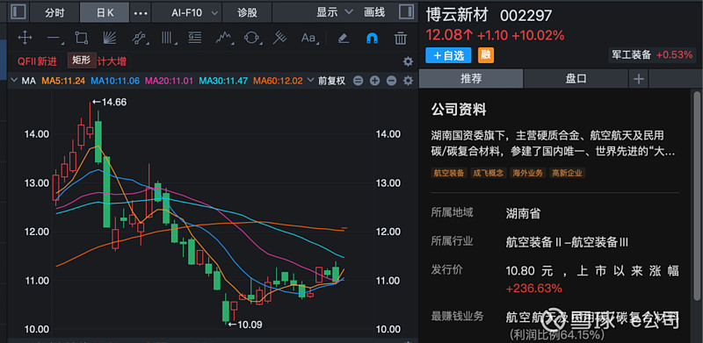Click the MA20:11.01 value

click(170, 81)
